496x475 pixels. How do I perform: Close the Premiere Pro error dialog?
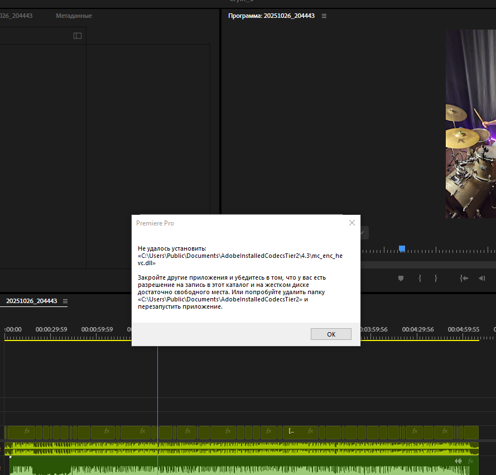coord(351,223)
